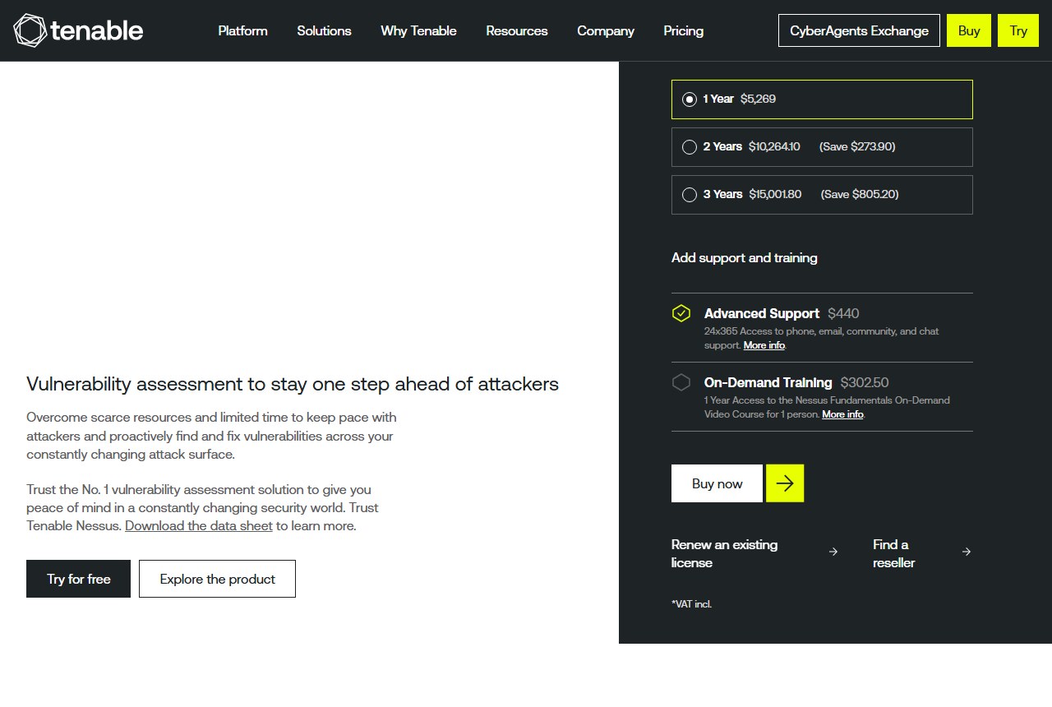Click Renew an existing license

point(724,553)
